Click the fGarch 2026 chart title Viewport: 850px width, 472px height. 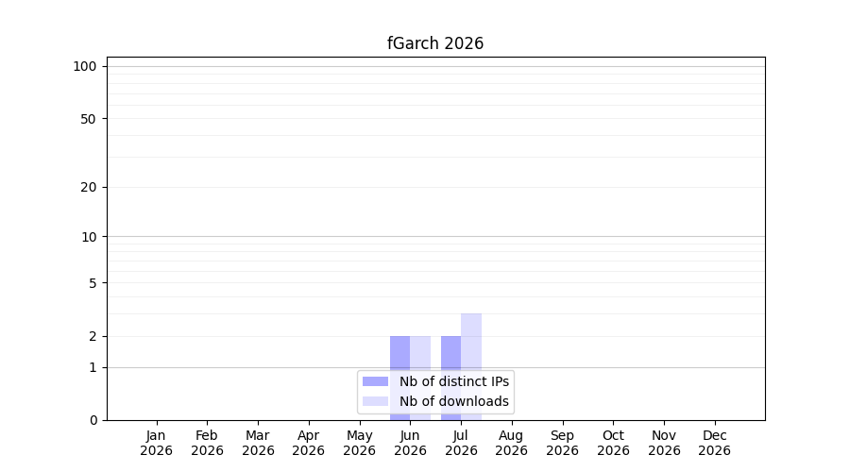click(x=435, y=43)
